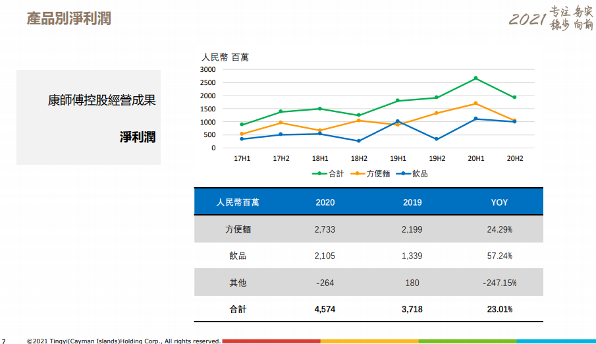Click the 180 cell
This screenshot has width=596, height=344.
[x=412, y=283]
